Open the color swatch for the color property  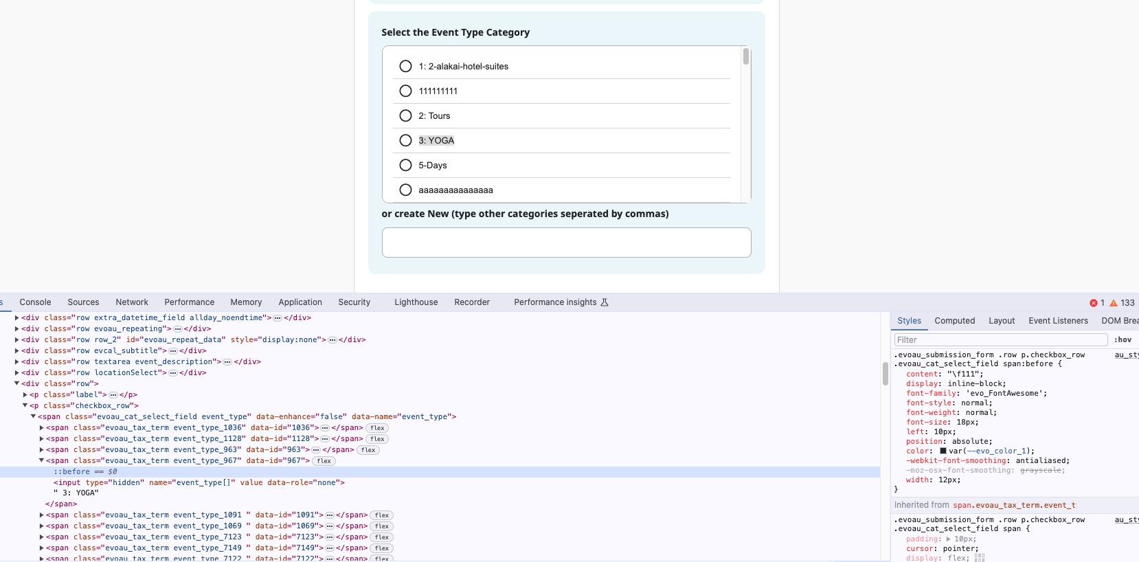tap(943, 451)
